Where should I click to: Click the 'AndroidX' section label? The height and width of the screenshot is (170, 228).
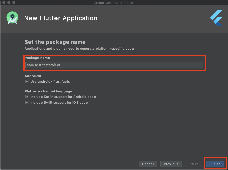click(33, 76)
